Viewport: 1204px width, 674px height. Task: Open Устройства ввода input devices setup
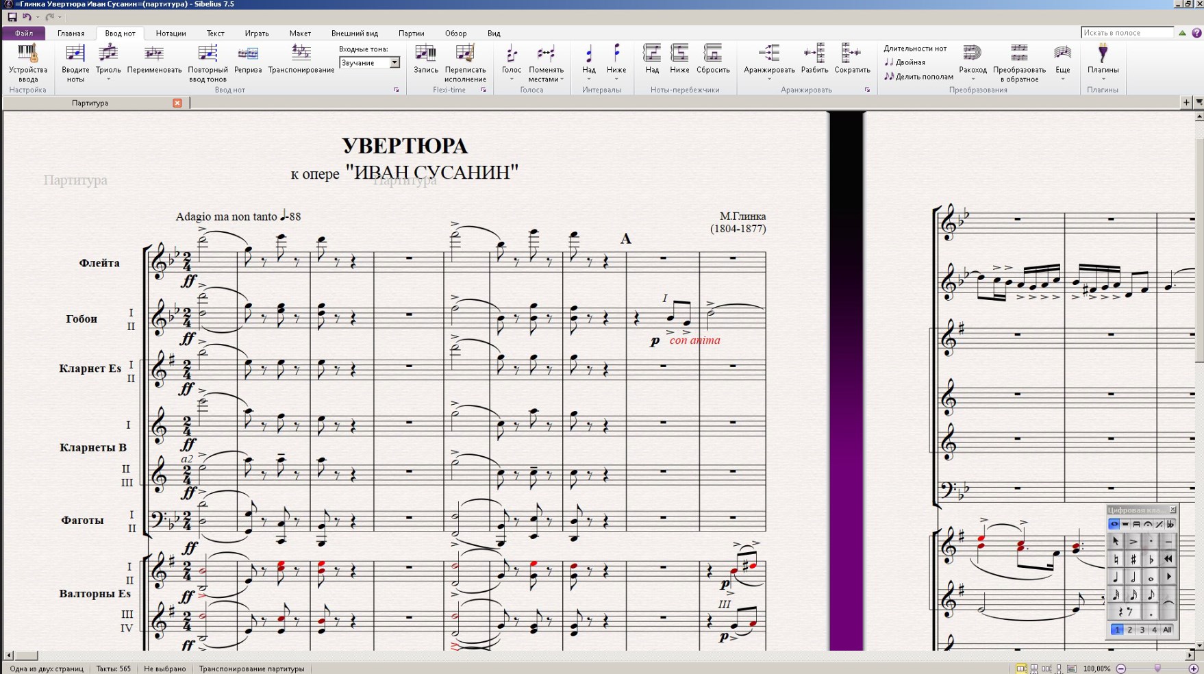[28, 63]
